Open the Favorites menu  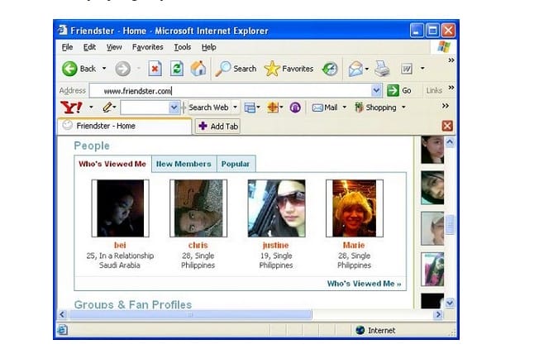(x=148, y=47)
